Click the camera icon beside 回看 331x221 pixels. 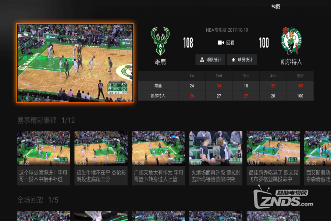[x=221, y=43]
